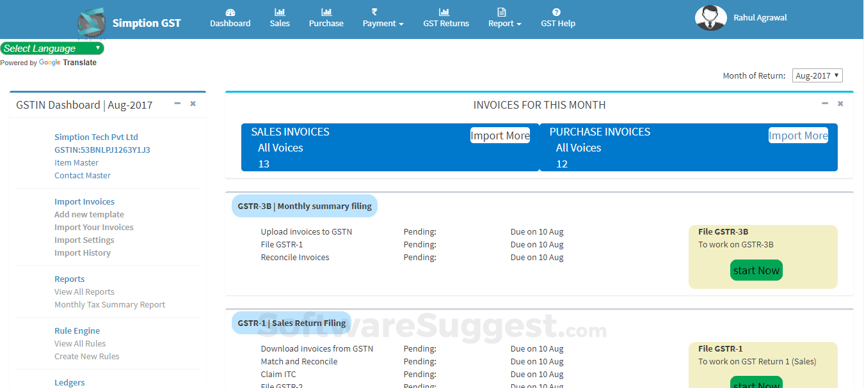This screenshot has height=388, width=864.
Task: Select the Dashboard icon in the navbar
Action: 230,12
